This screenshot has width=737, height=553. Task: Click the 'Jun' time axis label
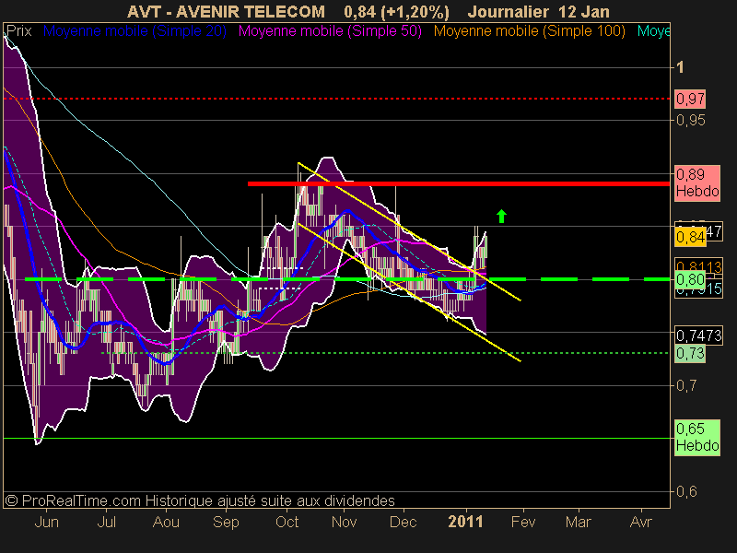47,522
